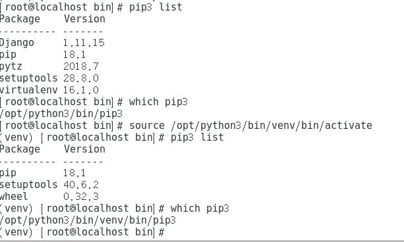Image resolution: width=404 pixels, height=242 pixels.
Task: Click setuptools version 28.8.0
Action: [x=81, y=78]
